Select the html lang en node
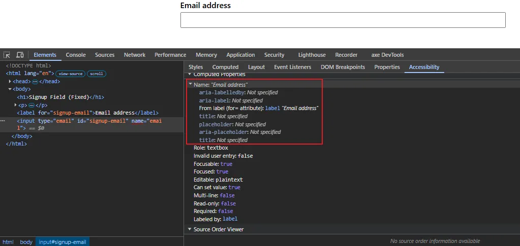 [x=30, y=74]
